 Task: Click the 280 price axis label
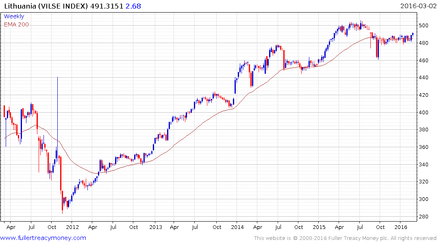(423, 217)
